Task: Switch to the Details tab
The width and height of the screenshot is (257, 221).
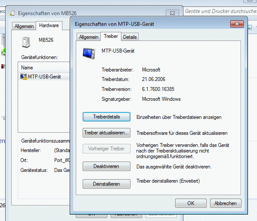Action: (130, 37)
